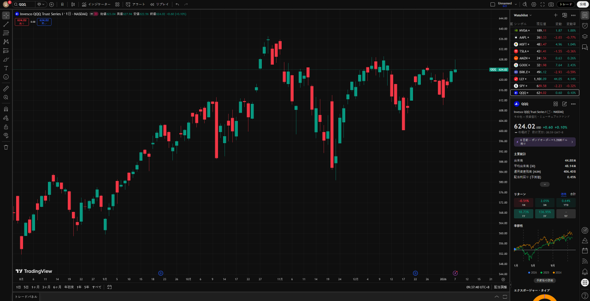590x301 pixels.
Task: Open the インジケーター indicators dialog
Action: [96, 4]
